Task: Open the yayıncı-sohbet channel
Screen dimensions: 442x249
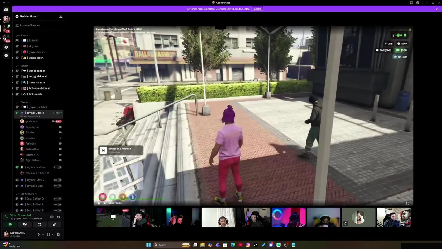Action: 38,107
